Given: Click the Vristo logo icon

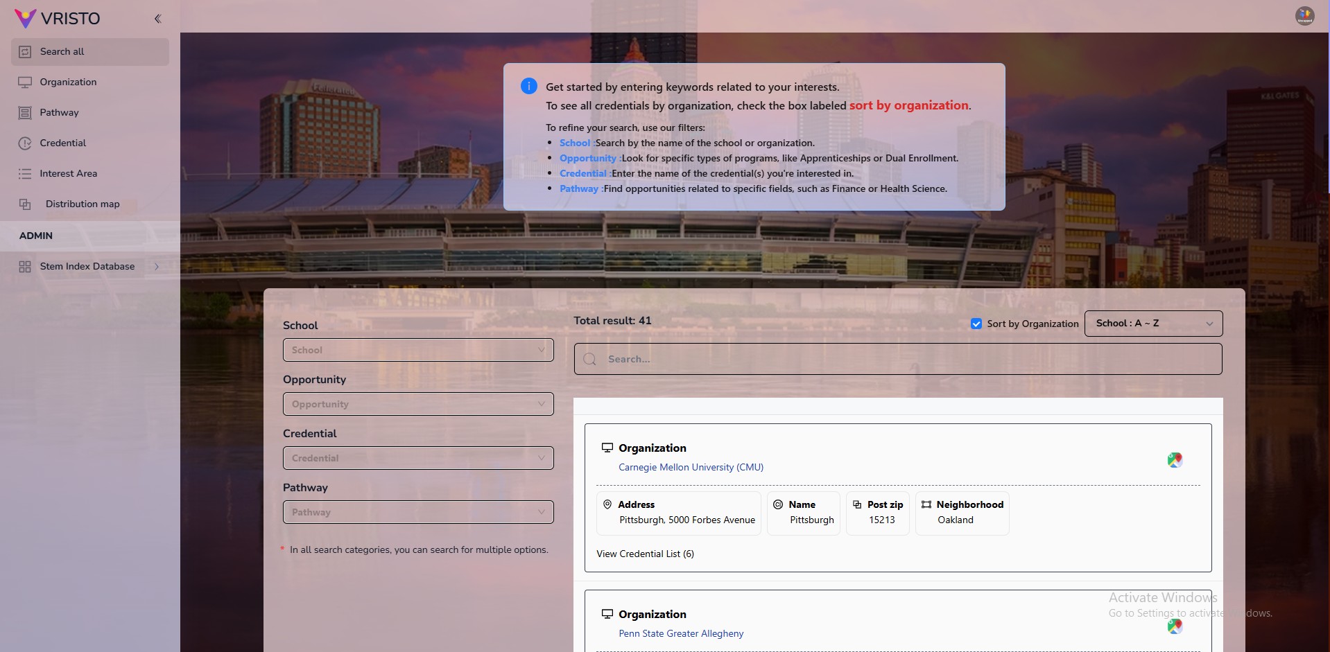Looking at the screenshot, I should click(25, 18).
